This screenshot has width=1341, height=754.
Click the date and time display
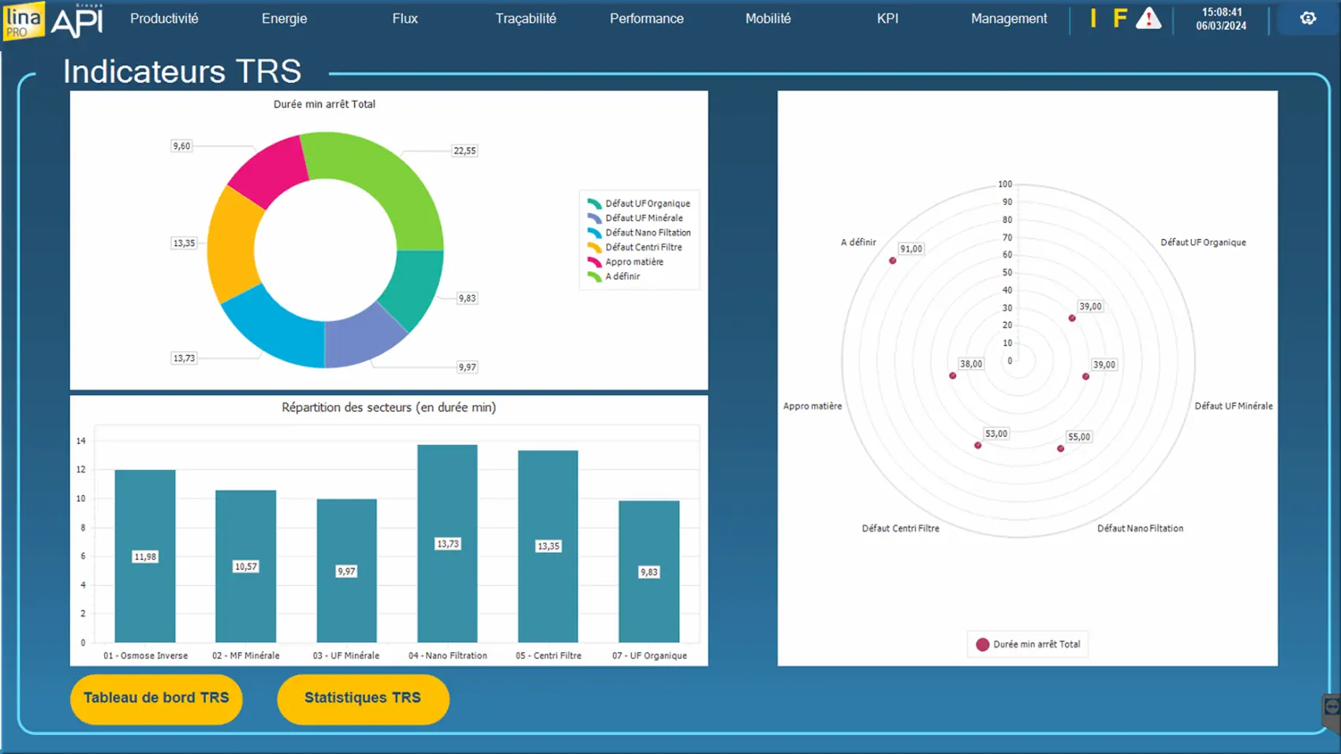point(1220,19)
